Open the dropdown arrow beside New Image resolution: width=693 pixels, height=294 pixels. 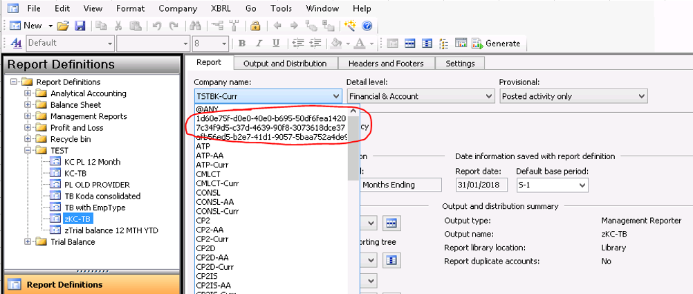(50, 26)
